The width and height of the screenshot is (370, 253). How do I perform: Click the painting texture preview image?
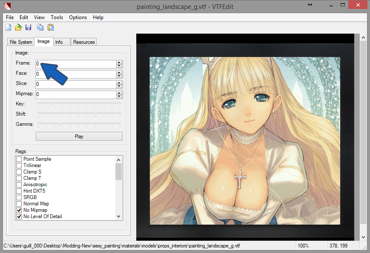click(x=245, y=137)
